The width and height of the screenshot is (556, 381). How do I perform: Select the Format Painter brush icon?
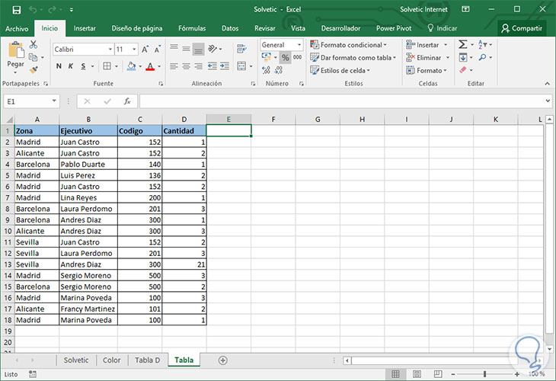33,69
